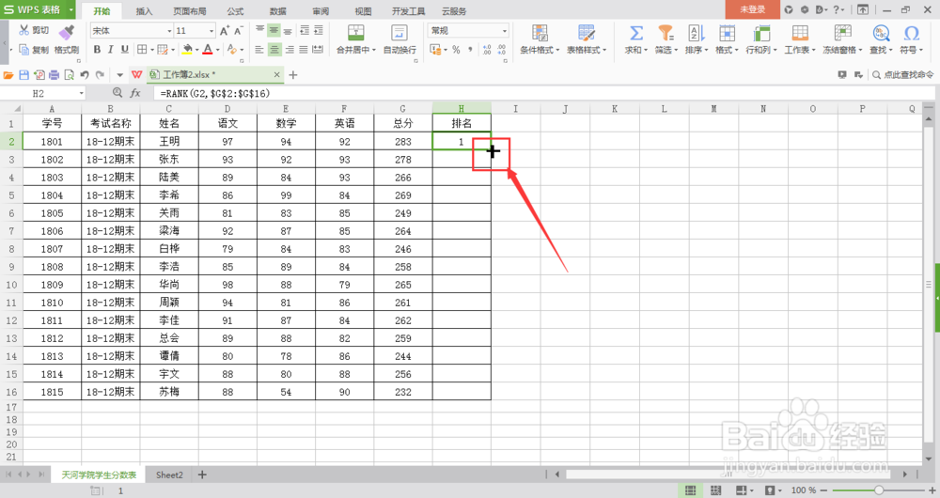Click the Rows and Columns (行和列) icon

[x=761, y=32]
